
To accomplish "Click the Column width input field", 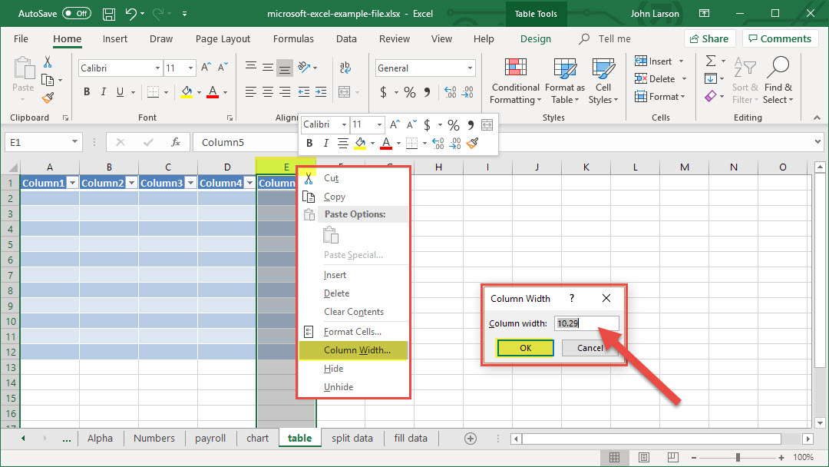I will [586, 323].
